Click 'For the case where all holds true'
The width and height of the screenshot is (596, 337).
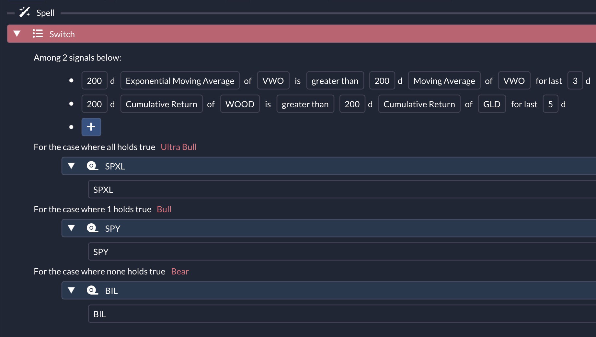click(94, 147)
